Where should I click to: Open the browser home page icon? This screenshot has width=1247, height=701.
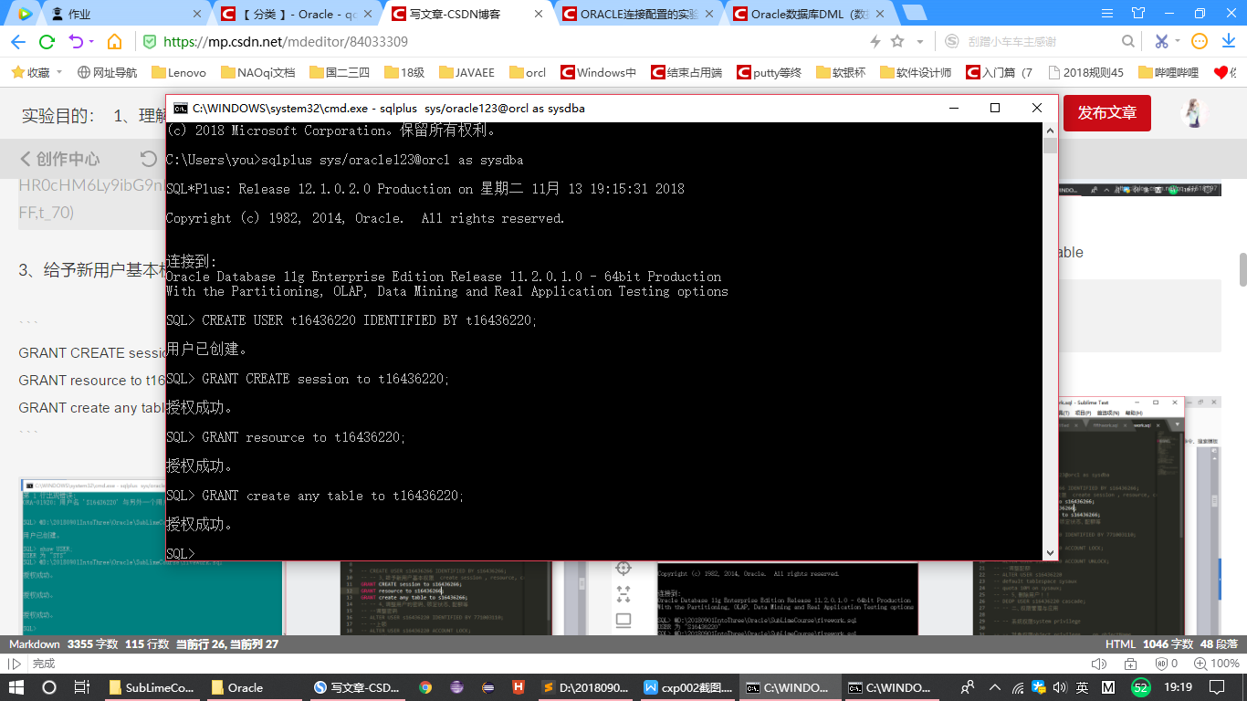pos(114,42)
